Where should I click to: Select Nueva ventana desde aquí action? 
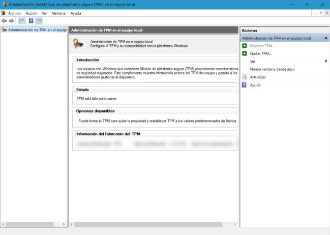click(272, 69)
